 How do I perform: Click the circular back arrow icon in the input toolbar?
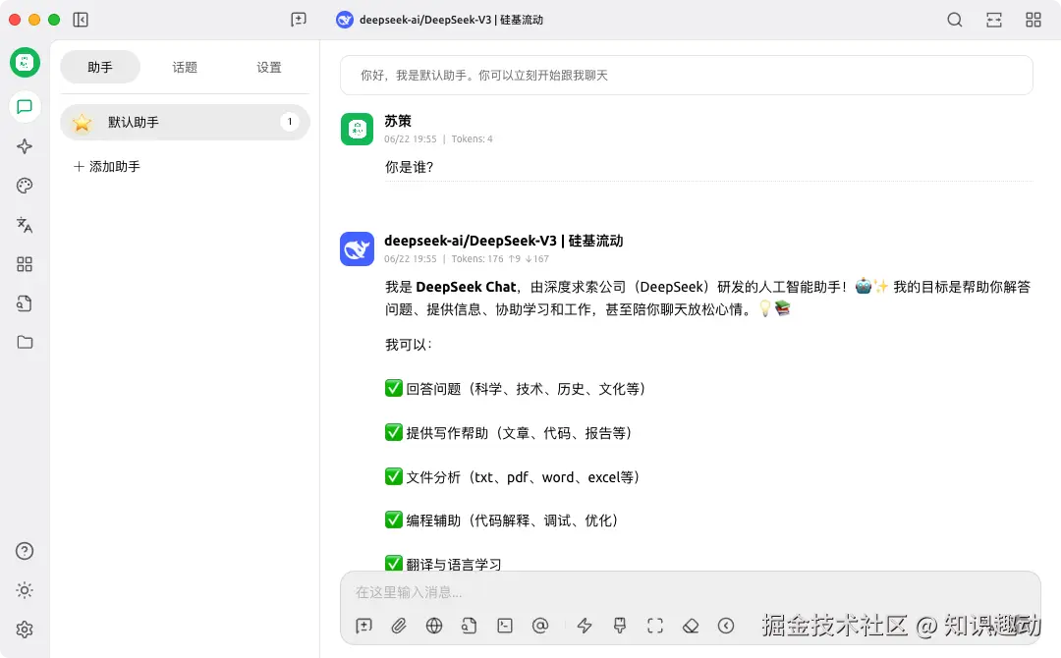[726, 626]
